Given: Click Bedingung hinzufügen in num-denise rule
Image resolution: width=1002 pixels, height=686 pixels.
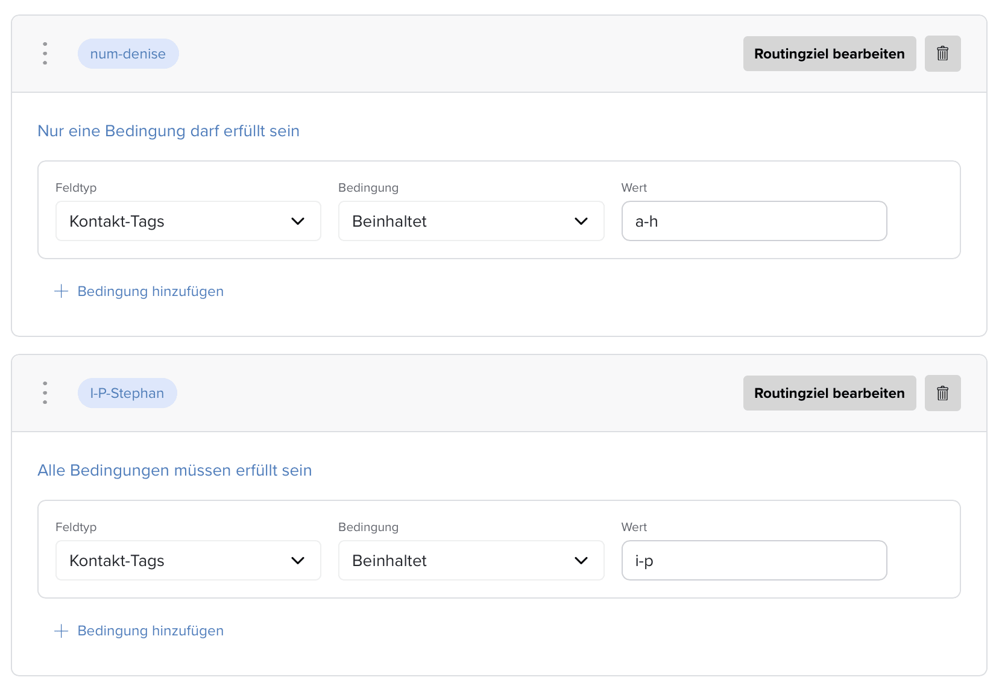Looking at the screenshot, I should click(150, 291).
